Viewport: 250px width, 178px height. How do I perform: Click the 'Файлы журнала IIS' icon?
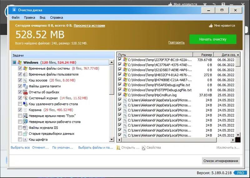point(25,128)
